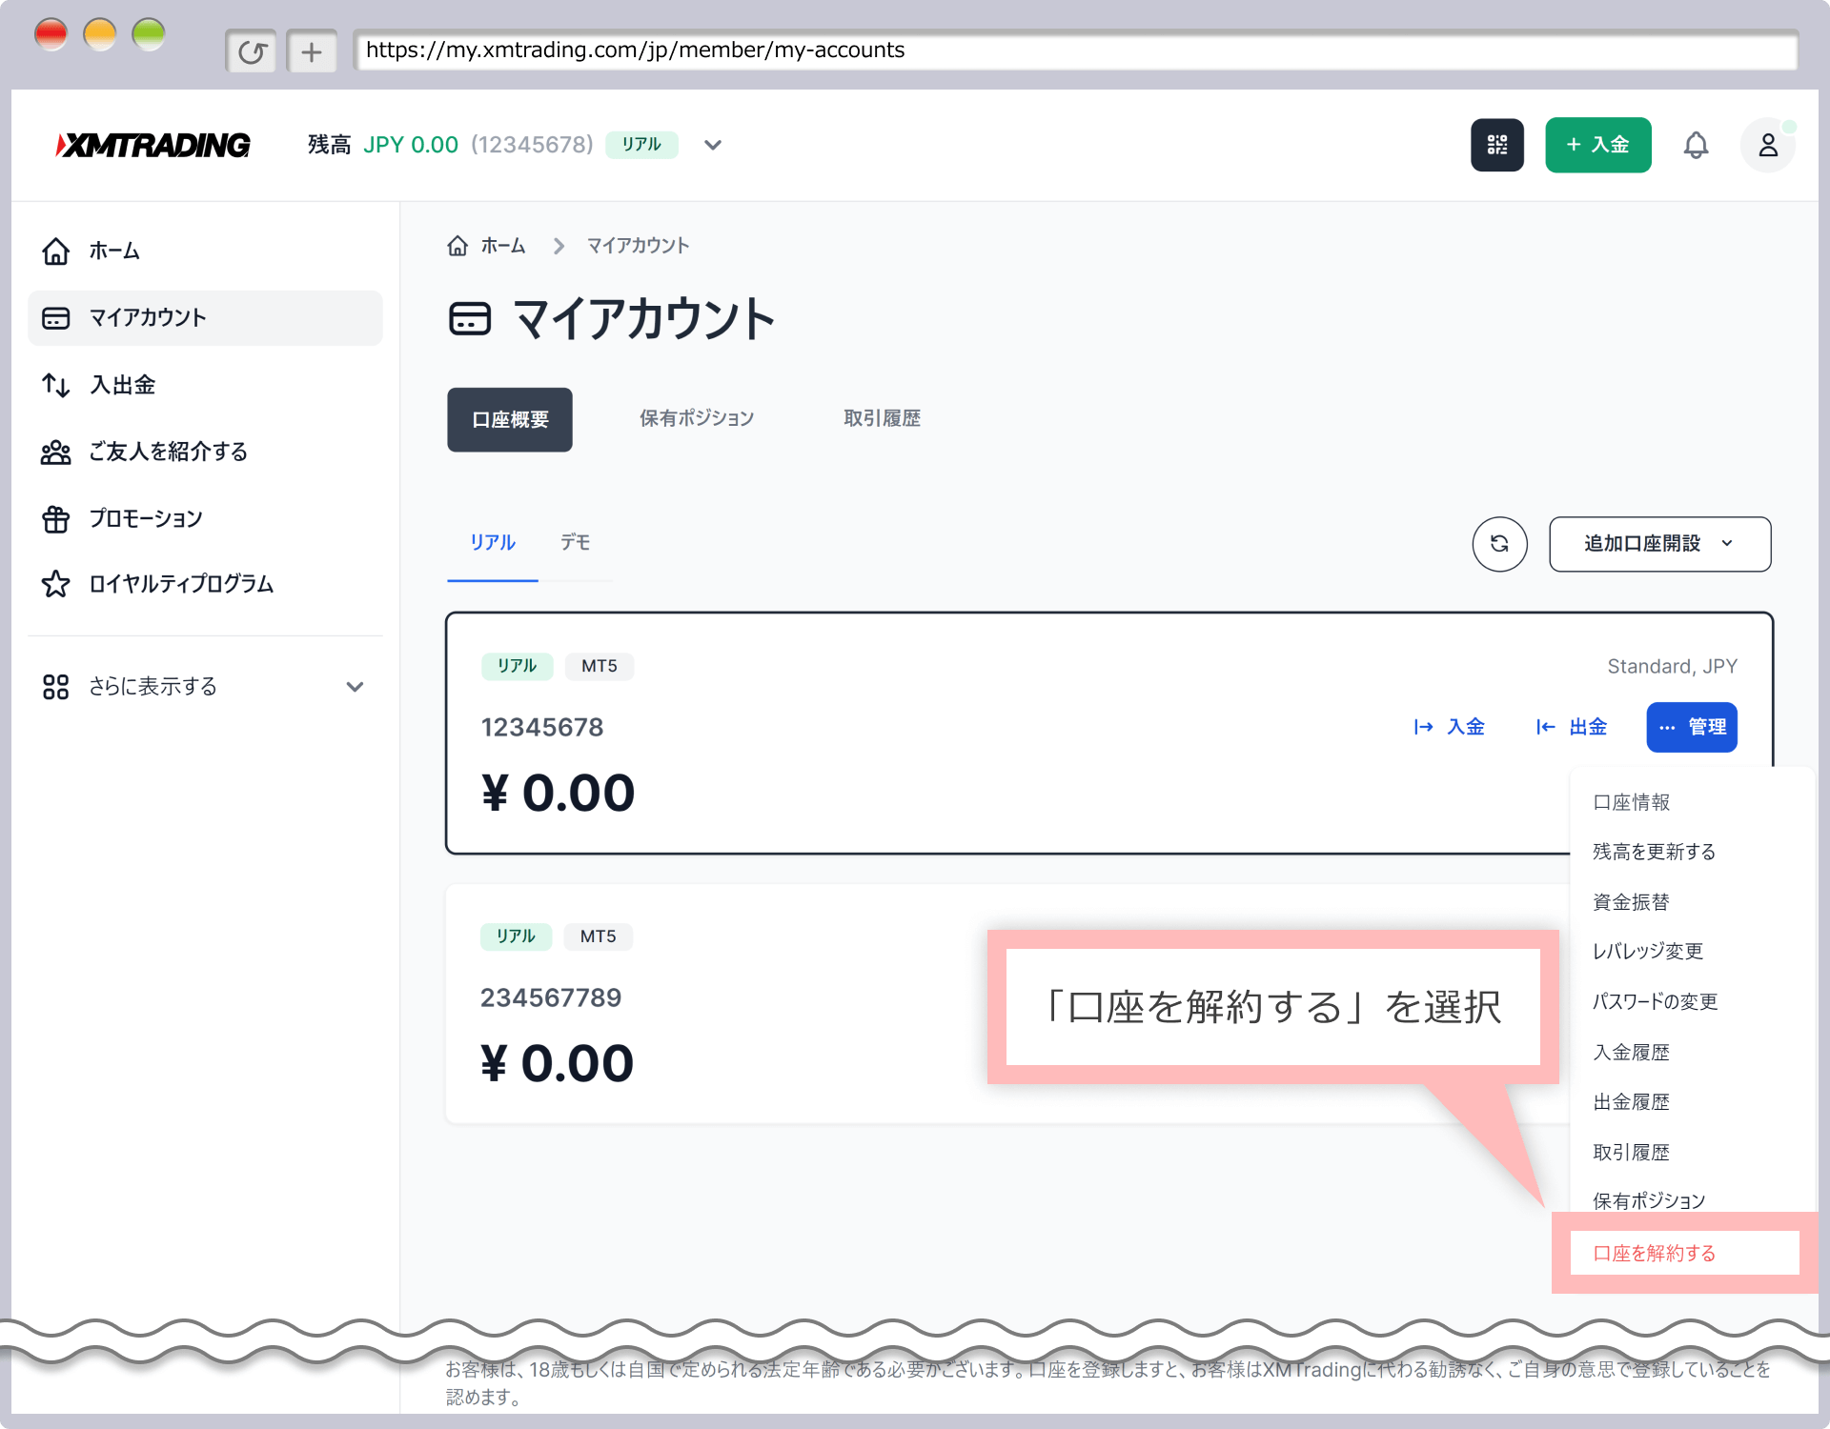The image size is (1830, 1429).
Task: Open 追加口座開設 dropdown
Action: (1659, 544)
